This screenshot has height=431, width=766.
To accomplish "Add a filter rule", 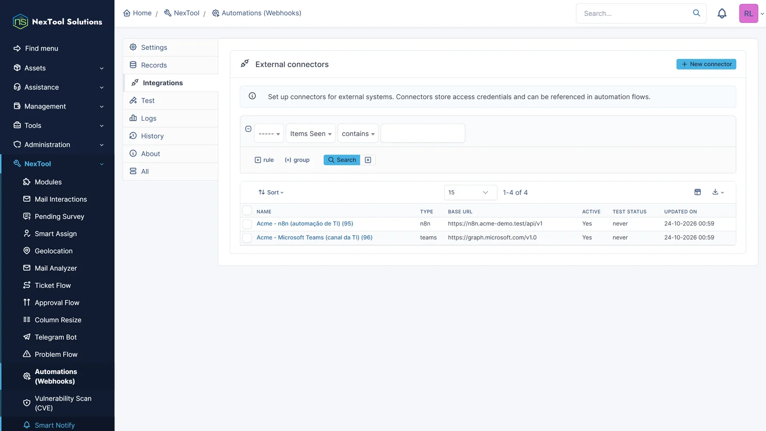I will coord(264,160).
